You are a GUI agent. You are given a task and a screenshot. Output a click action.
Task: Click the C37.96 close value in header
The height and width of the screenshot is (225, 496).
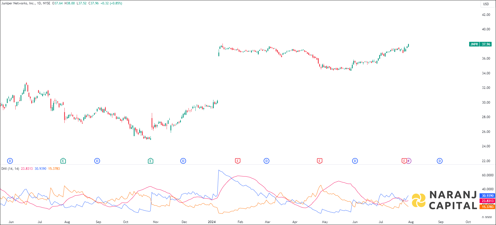[x=93, y=3]
